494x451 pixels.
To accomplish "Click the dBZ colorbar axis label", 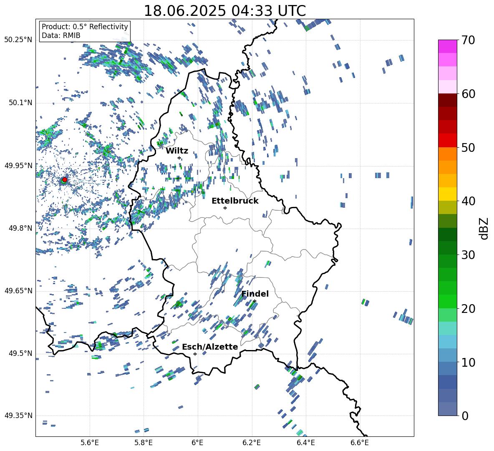I will pyautogui.click(x=484, y=228).
